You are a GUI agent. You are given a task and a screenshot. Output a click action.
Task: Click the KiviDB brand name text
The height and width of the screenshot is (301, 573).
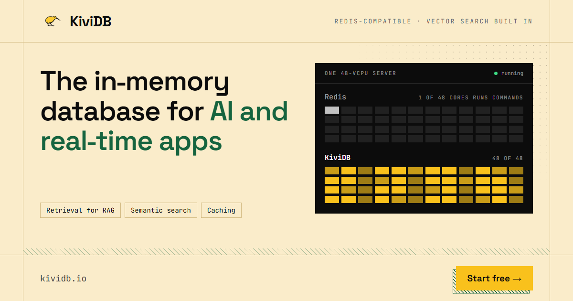point(90,21)
